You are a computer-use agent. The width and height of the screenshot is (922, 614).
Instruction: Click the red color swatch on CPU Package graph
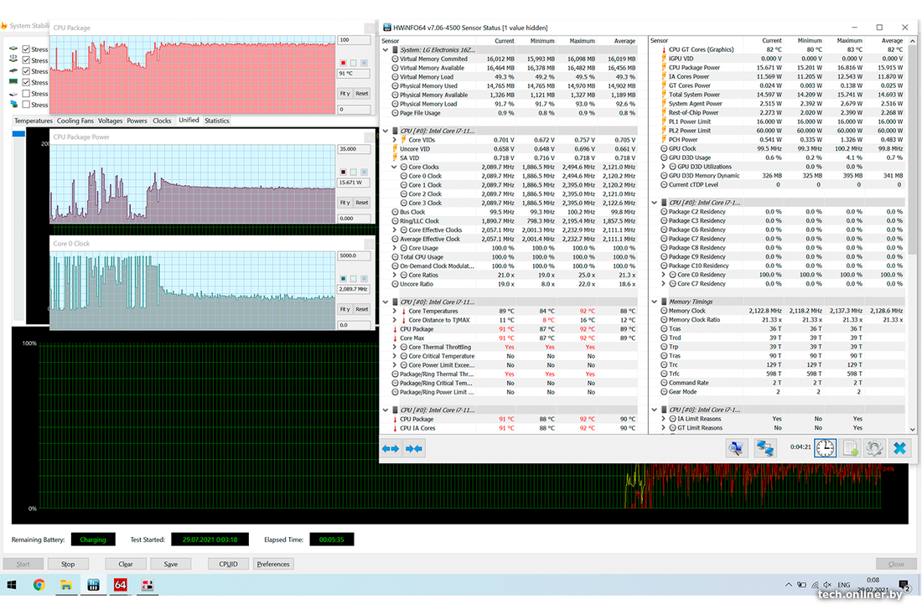pyautogui.click(x=343, y=63)
